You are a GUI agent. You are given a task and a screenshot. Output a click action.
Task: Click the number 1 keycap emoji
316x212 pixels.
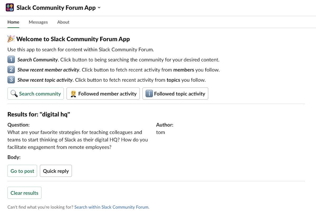click(11, 60)
